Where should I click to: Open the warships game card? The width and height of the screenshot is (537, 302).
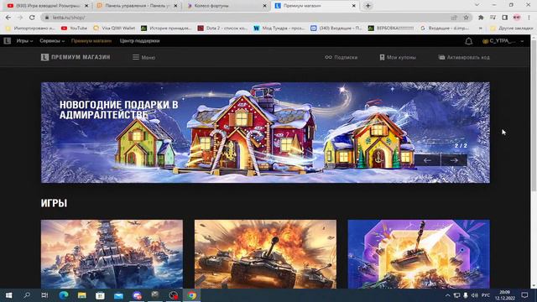point(112,254)
